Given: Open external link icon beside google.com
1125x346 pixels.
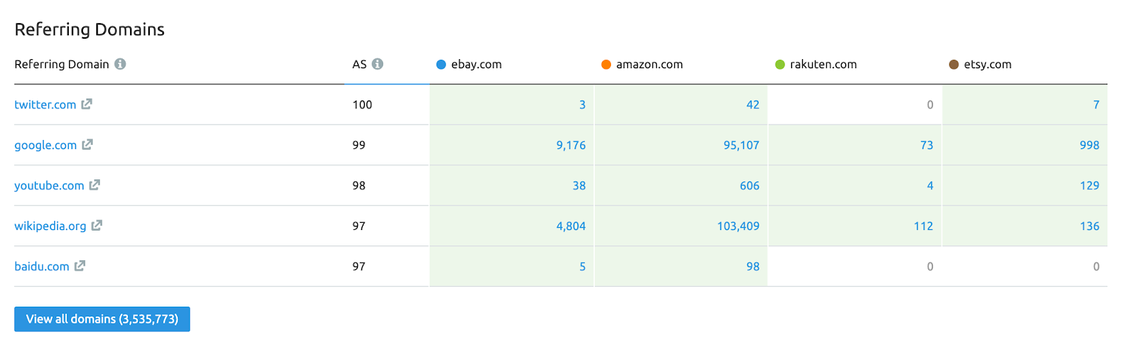Looking at the screenshot, I should tap(87, 145).
